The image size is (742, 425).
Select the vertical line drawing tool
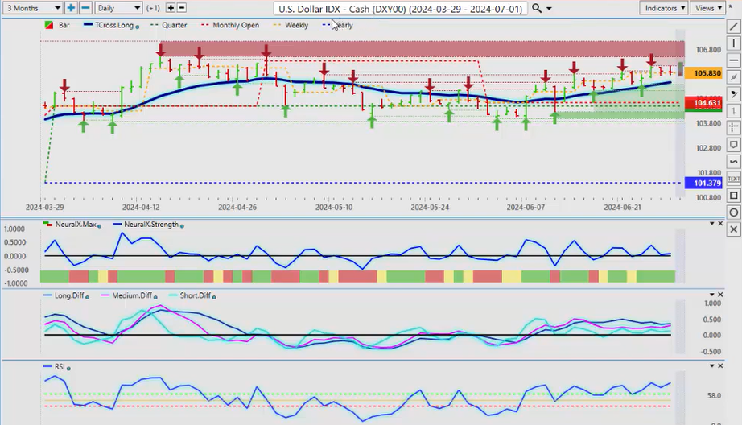(x=733, y=43)
